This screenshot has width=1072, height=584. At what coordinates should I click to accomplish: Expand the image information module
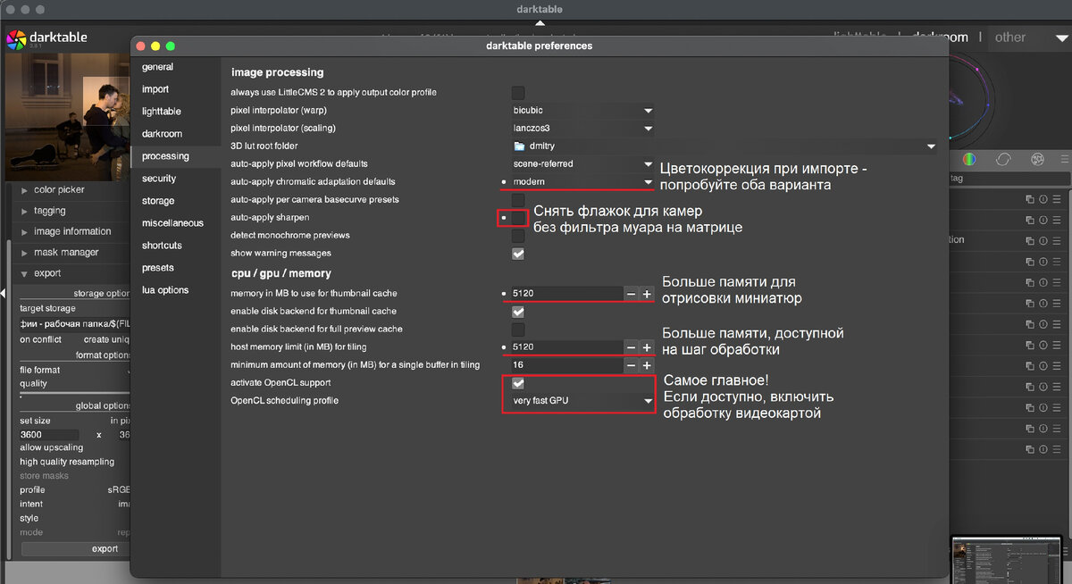tap(24, 231)
